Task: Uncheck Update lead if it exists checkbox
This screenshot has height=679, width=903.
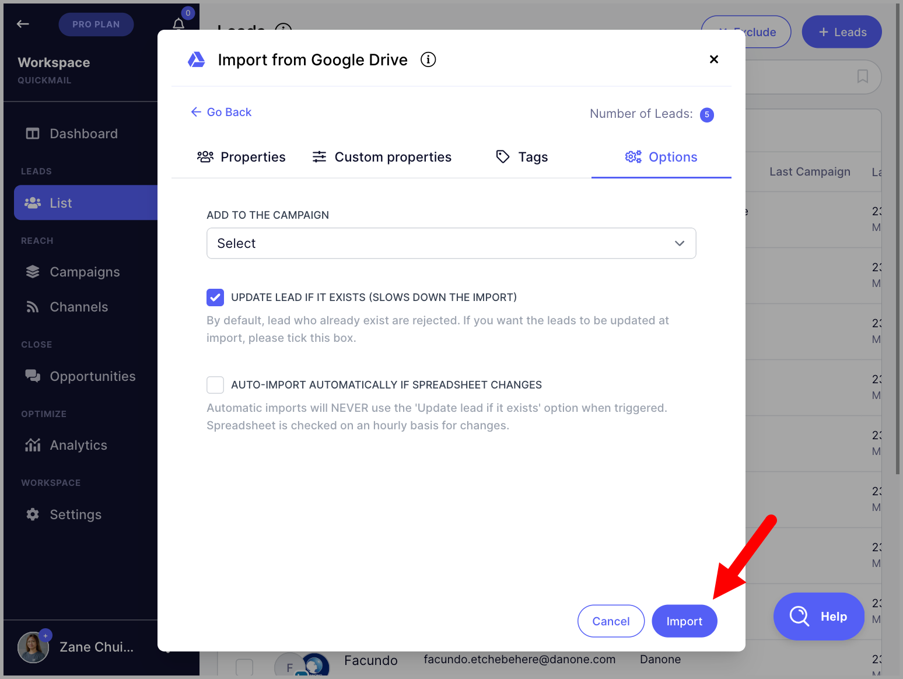Action: [215, 297]
